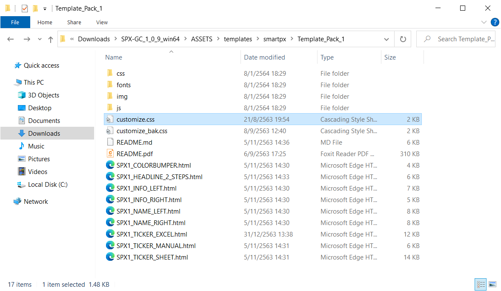Click the refresh icon in address bar
501x291 pixels.
click(403, 39)
